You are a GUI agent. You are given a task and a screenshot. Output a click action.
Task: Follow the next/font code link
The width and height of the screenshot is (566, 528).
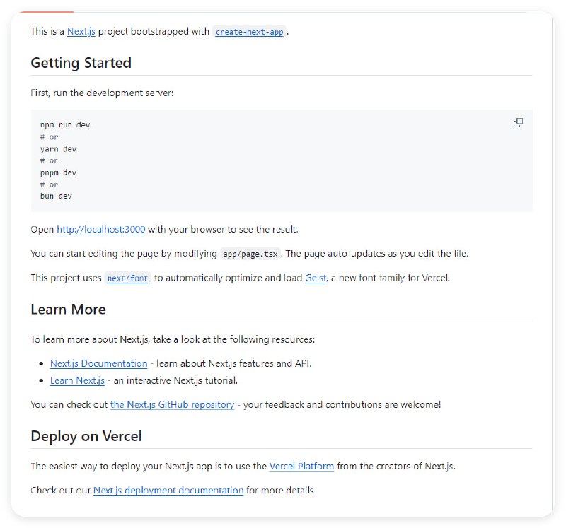[x=127, y=278]
